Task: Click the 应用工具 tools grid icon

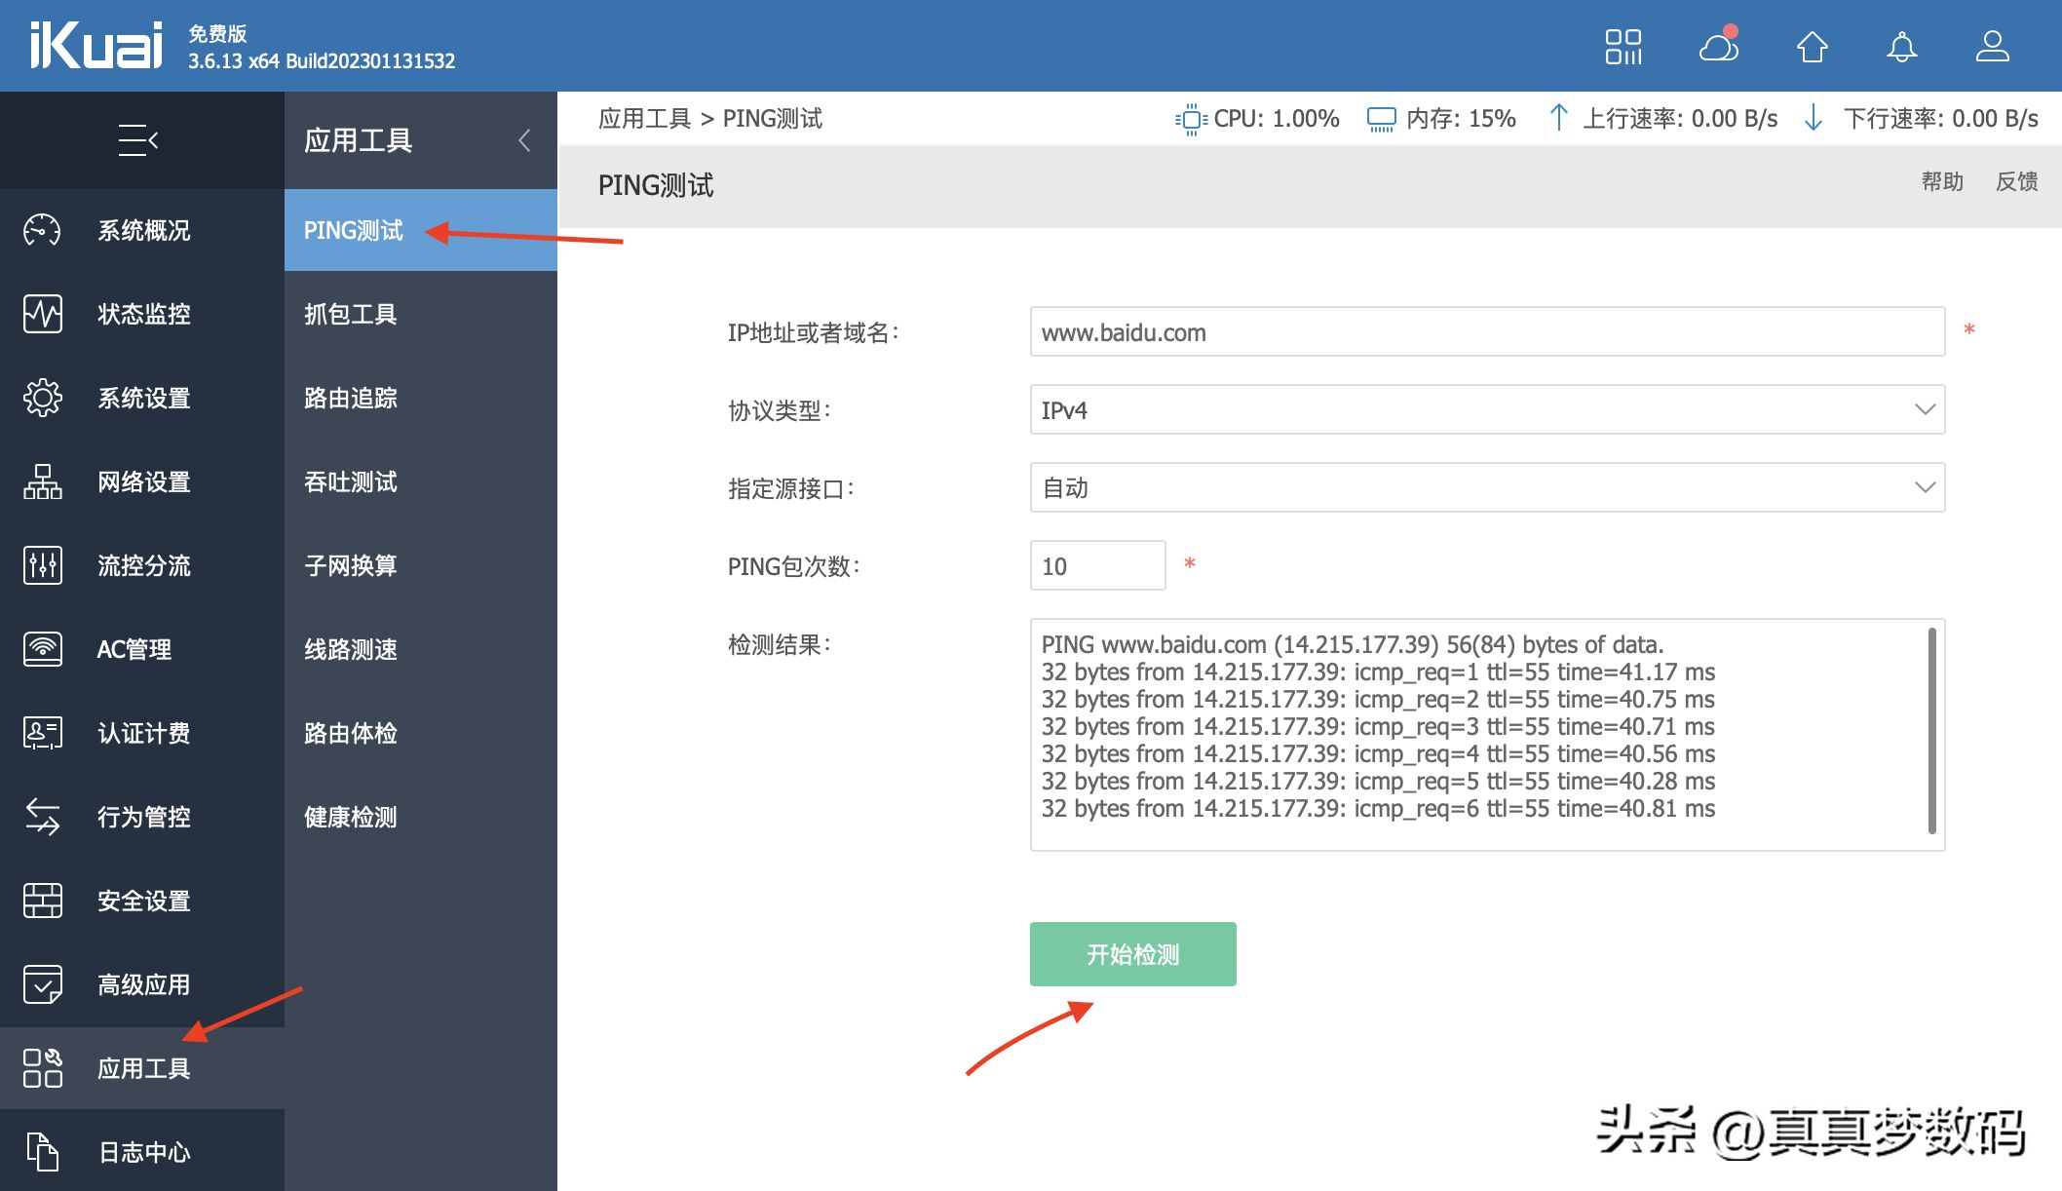Action: pyautogui.click(x=42, y=1068)
